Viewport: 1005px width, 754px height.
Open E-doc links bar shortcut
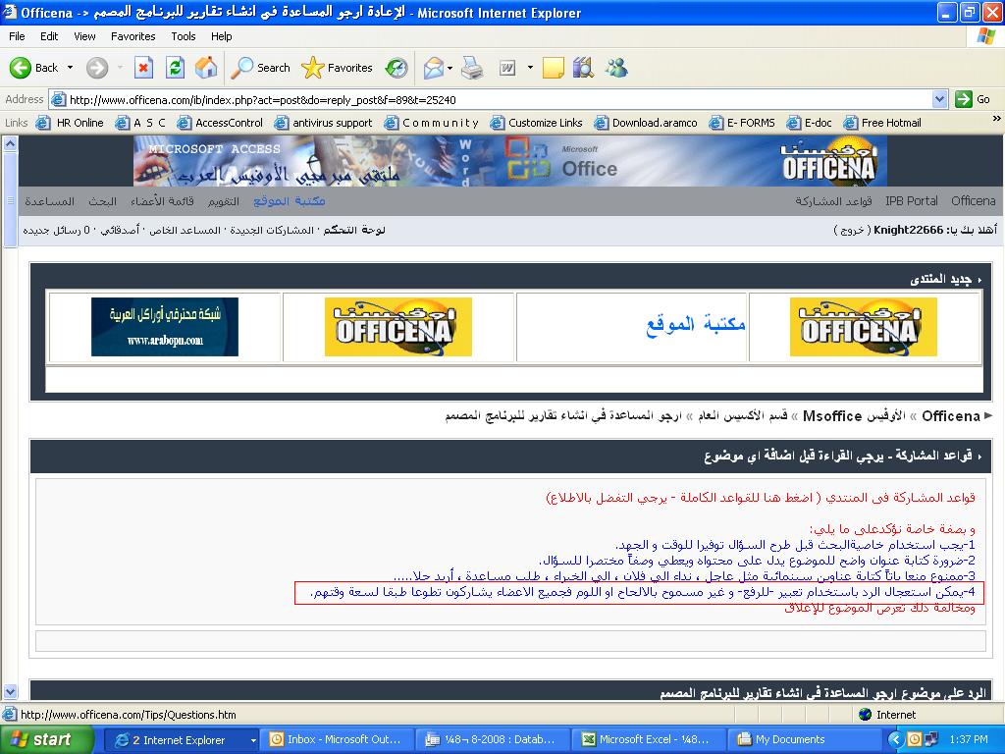coord(809,123)
